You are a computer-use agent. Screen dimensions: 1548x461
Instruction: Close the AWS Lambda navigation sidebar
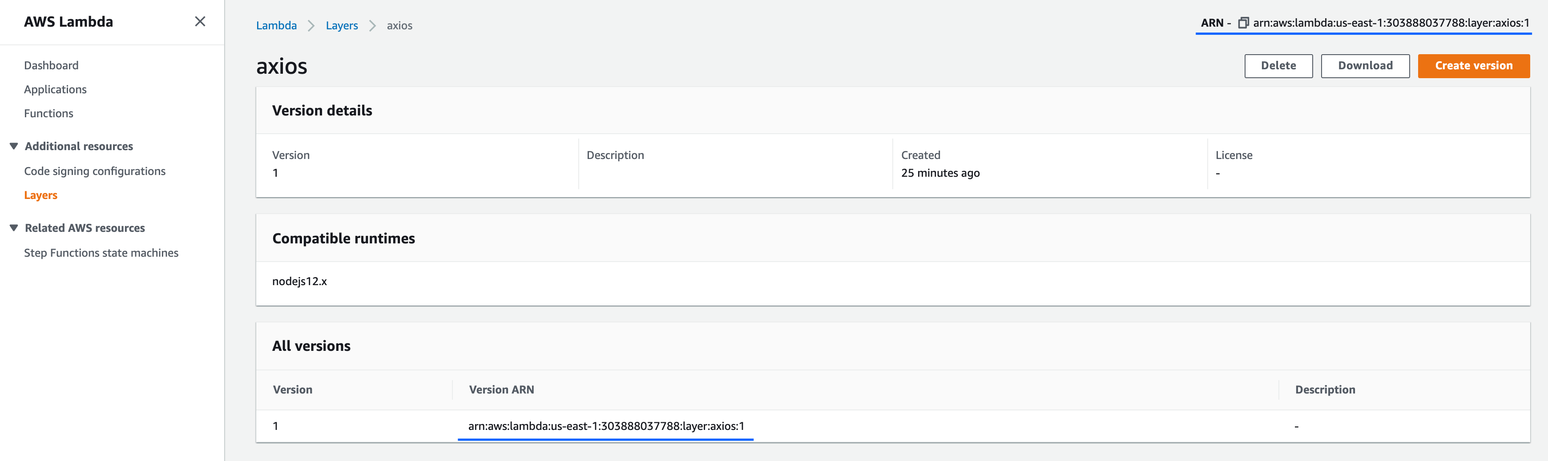(x=200, y=22)
